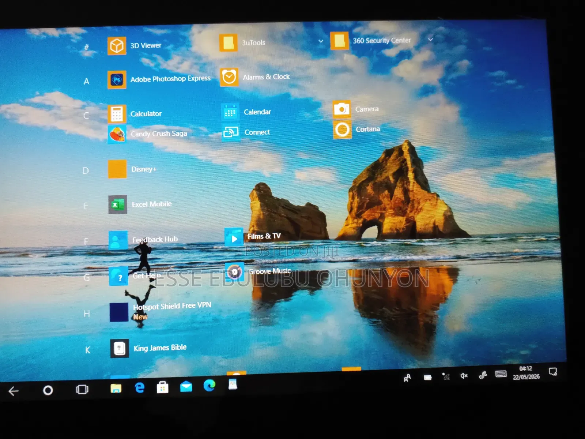This screenshot has height=439, width=585.
Task: Open the Camera app
Action: coord(342,109)
